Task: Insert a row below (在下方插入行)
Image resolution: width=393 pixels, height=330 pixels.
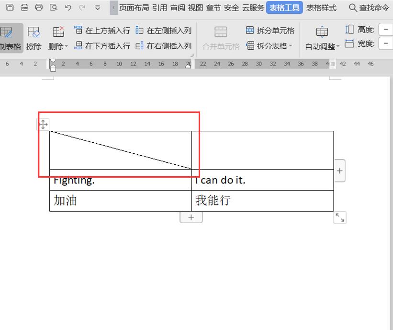Action: [x=102, y=46]
